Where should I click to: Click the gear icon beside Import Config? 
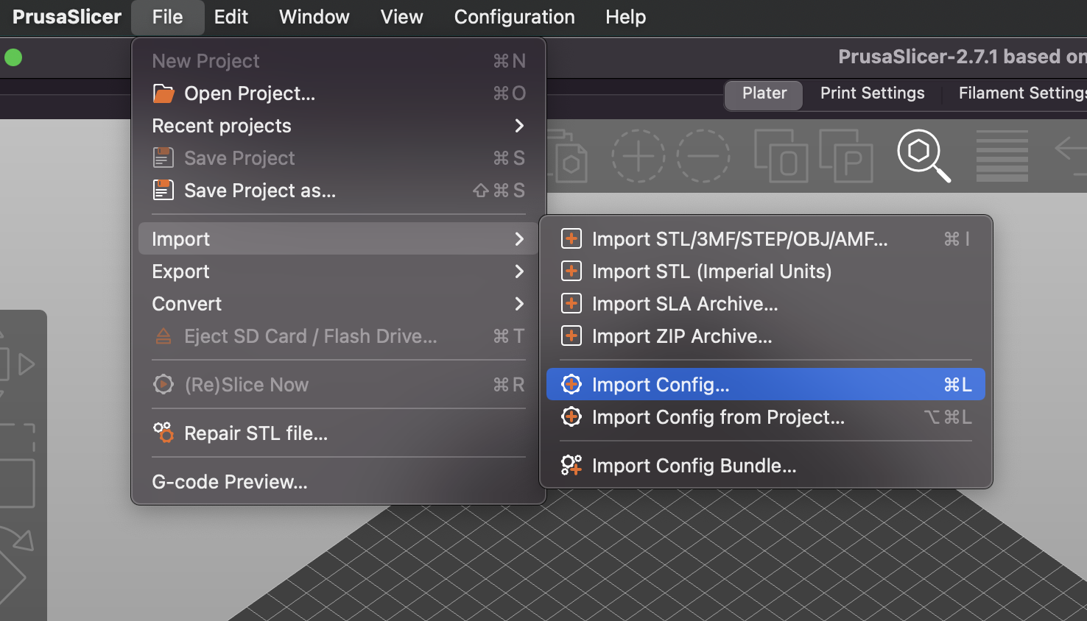pos(571,384)
